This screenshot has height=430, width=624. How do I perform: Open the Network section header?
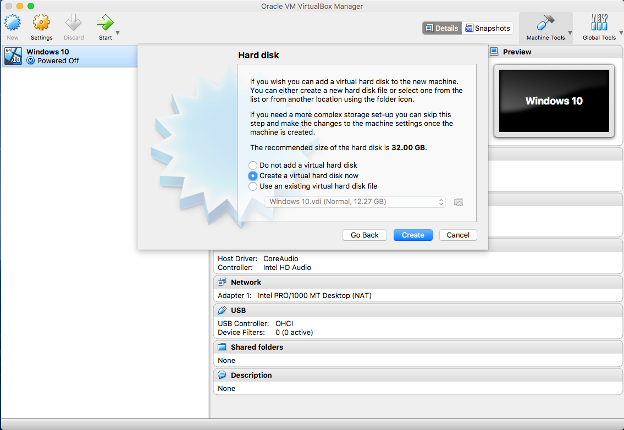[x=418, y=282]
